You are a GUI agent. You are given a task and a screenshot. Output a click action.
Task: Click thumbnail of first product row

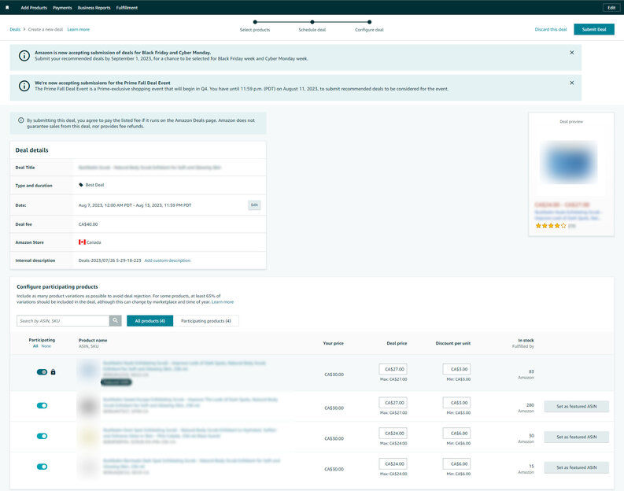tap(88, 371)
